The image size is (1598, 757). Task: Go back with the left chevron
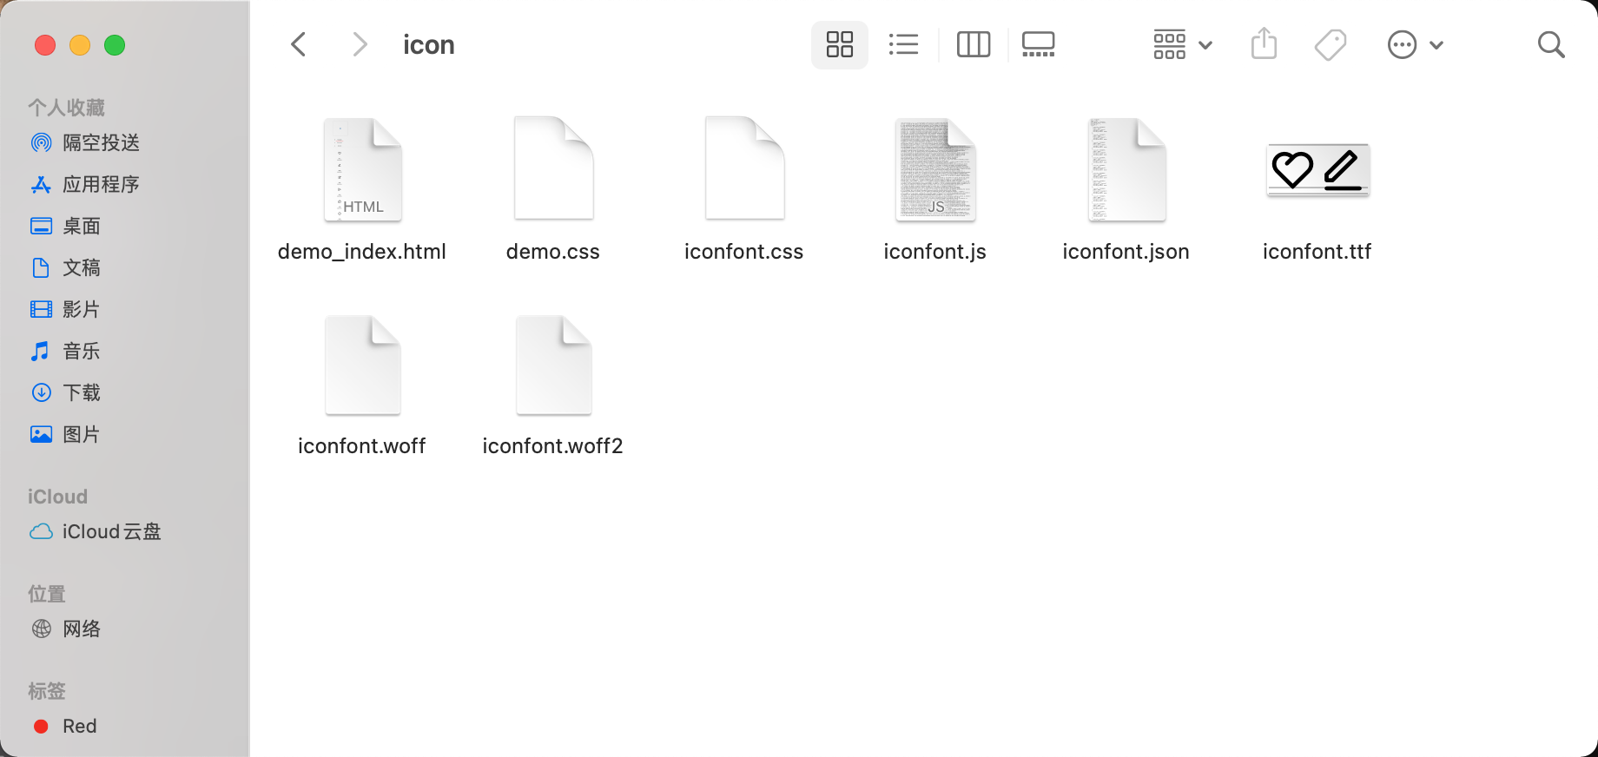(299, 44)
